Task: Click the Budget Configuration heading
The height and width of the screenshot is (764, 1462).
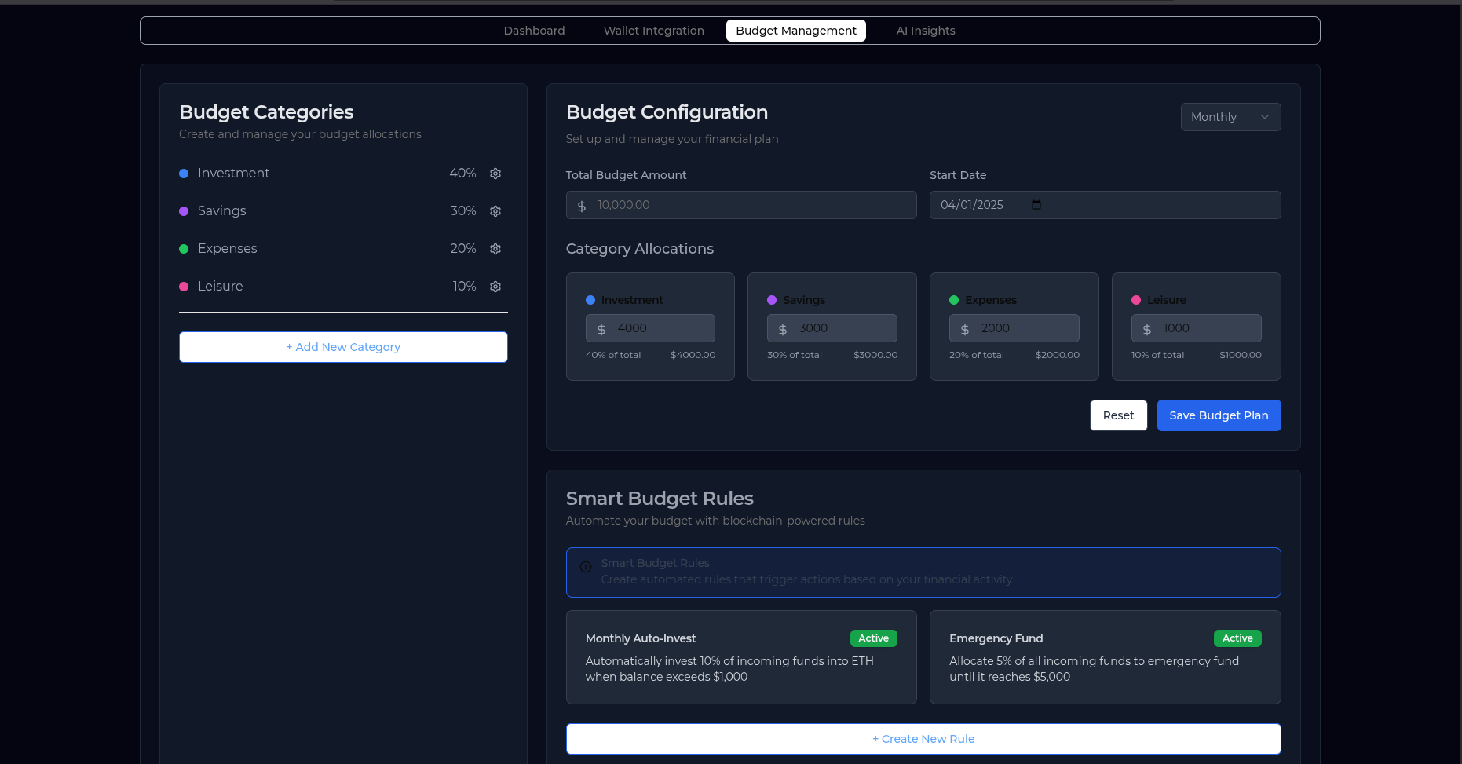Action: pyautogui.click(x=667, y=112)
